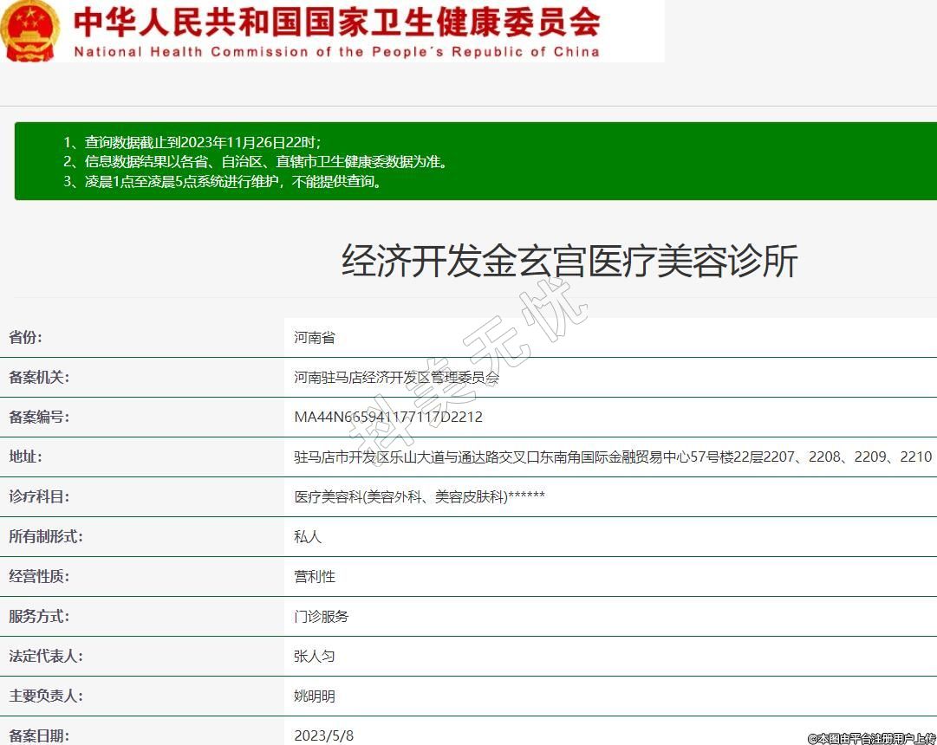Click the 服务方式 value 门诊服务
The image size is (937, 745).
[x=322, y=616]
